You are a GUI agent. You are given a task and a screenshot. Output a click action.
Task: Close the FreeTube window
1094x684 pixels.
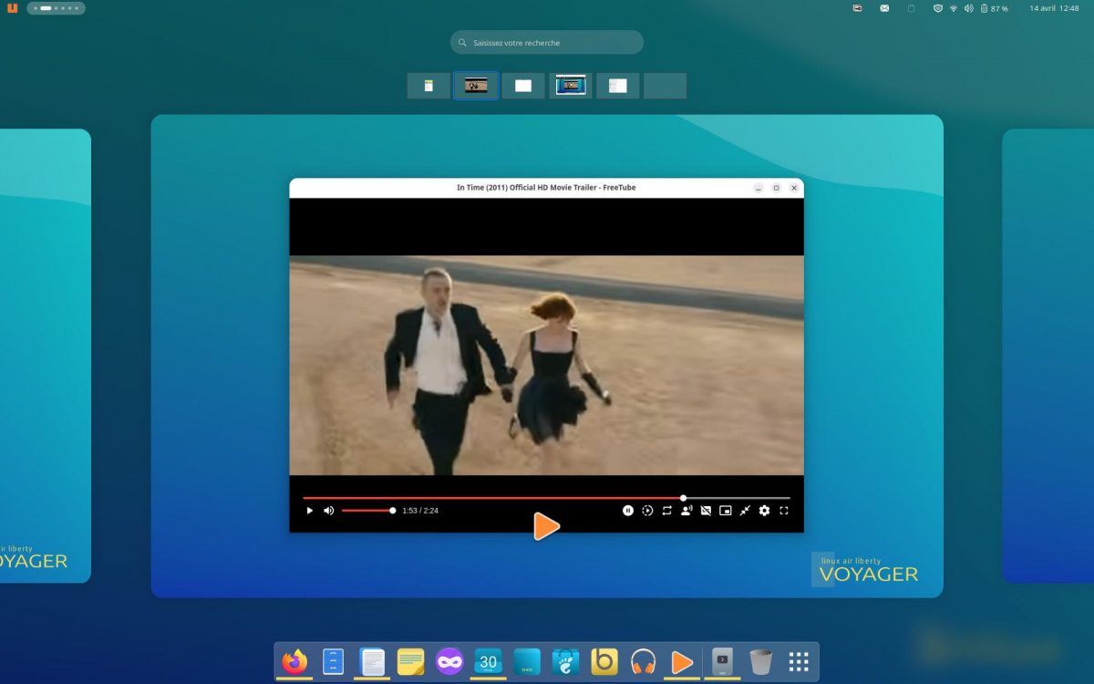click(794, 188)
